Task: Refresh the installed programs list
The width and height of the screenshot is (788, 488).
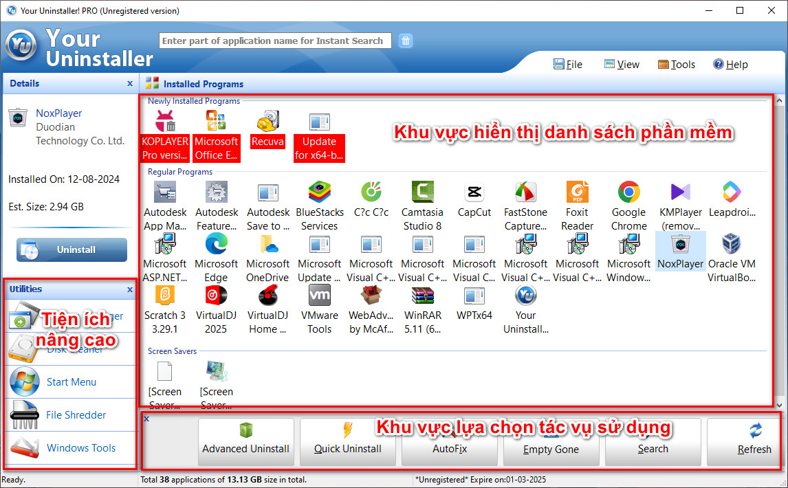Action: click(754, 442)
